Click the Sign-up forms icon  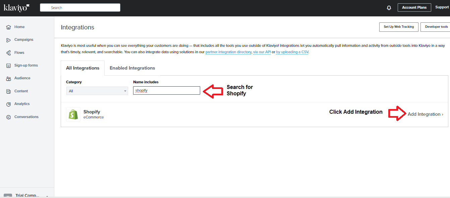9,66
